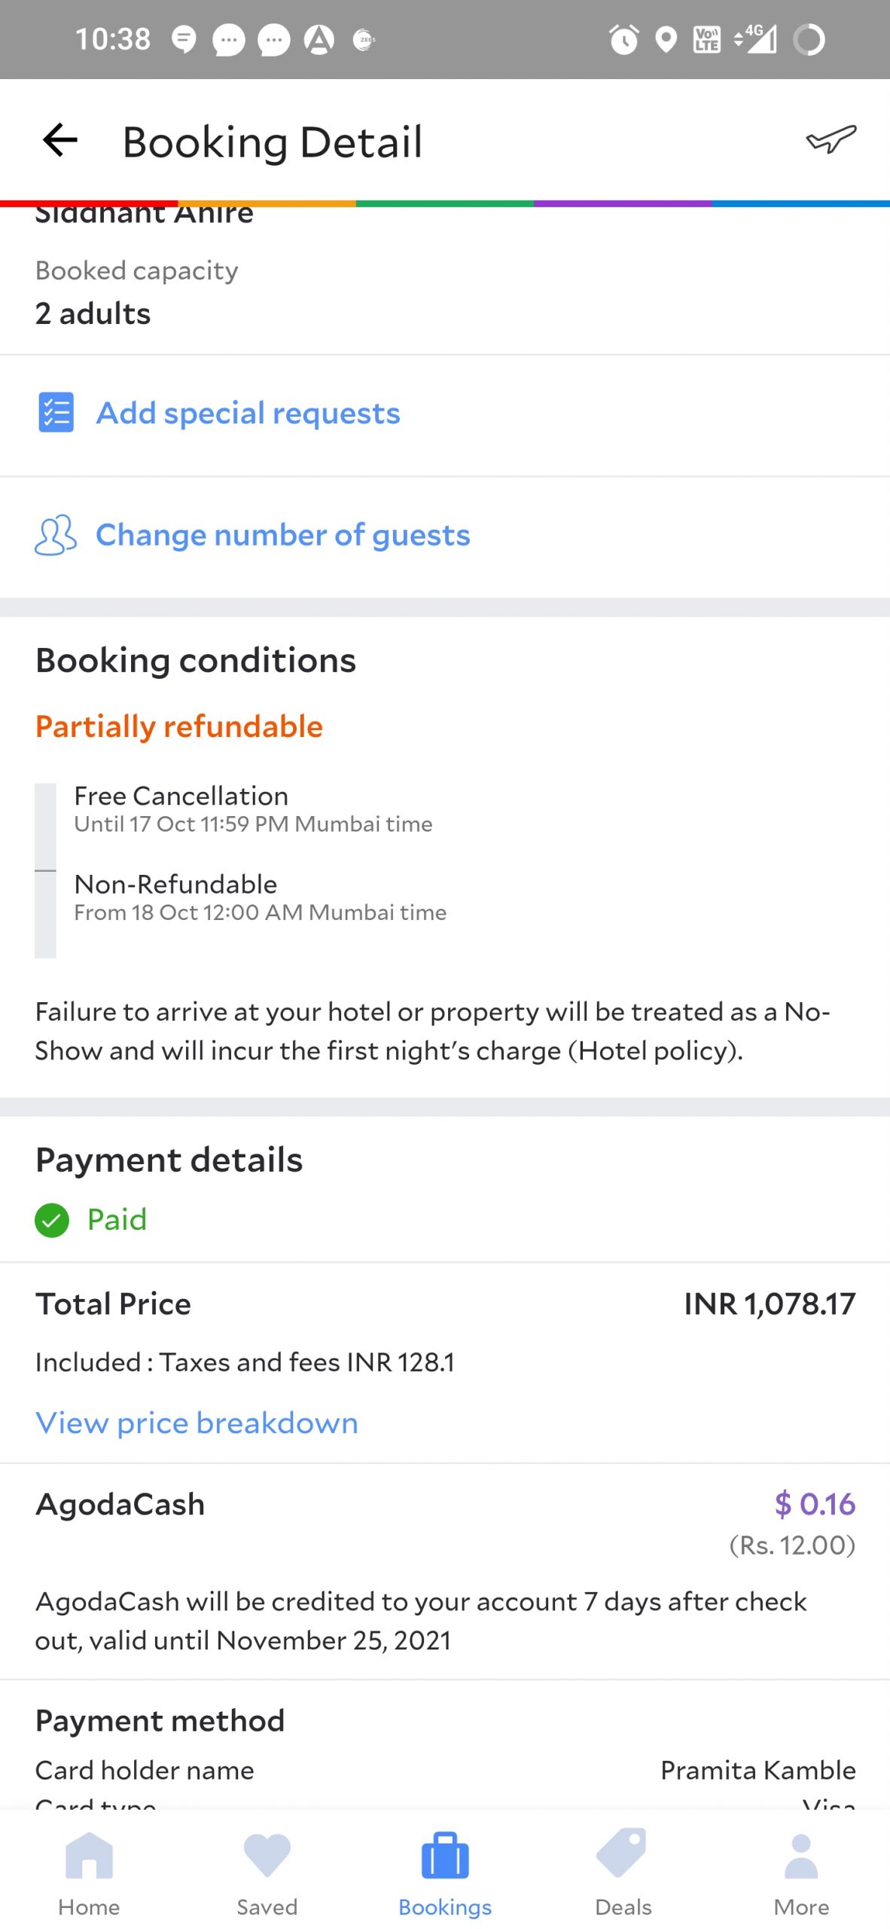
Task: Open the Saved tab
Action: pos(267,1873)
